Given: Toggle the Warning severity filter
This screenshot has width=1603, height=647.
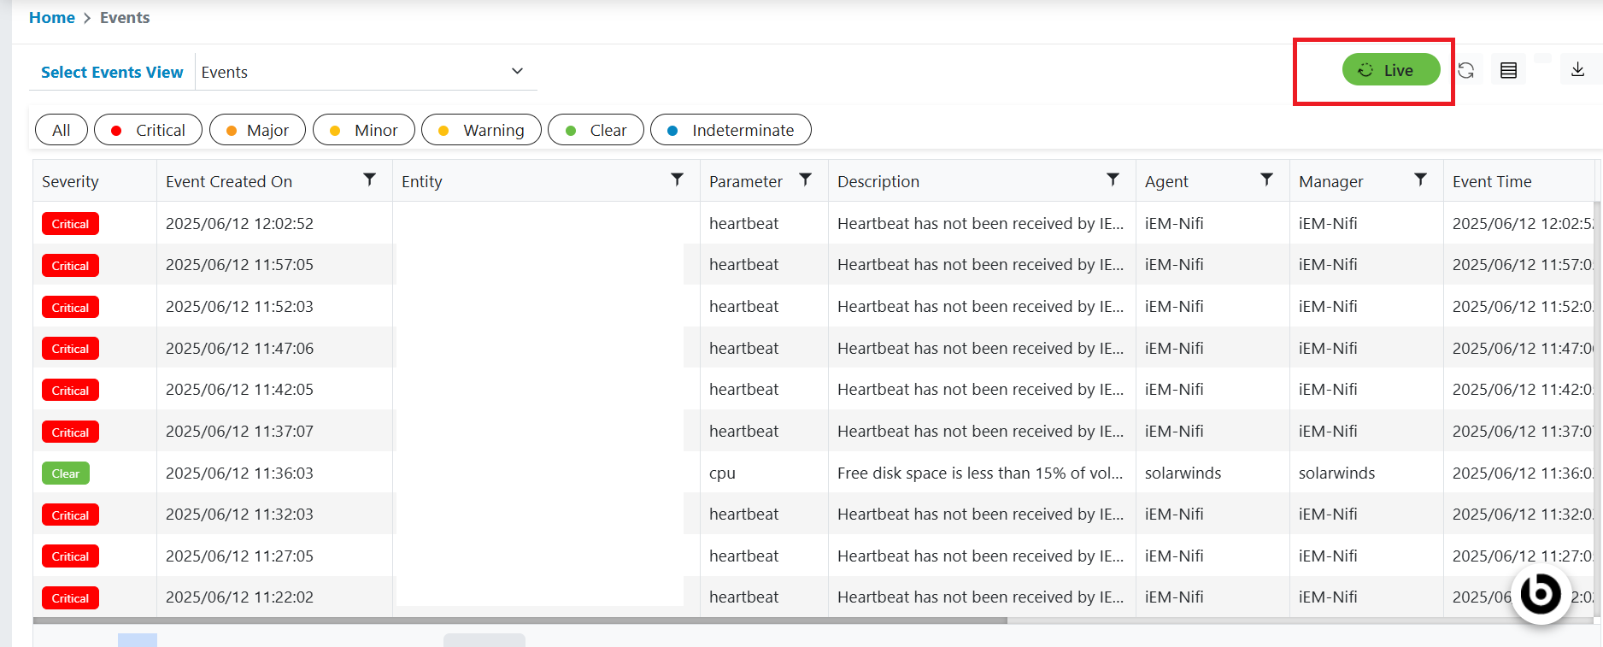Looking at the screenshot, I should (x=481, y=130).
